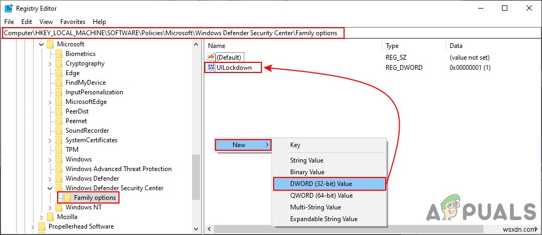Click the TPM folder icon

click(60, 150)
